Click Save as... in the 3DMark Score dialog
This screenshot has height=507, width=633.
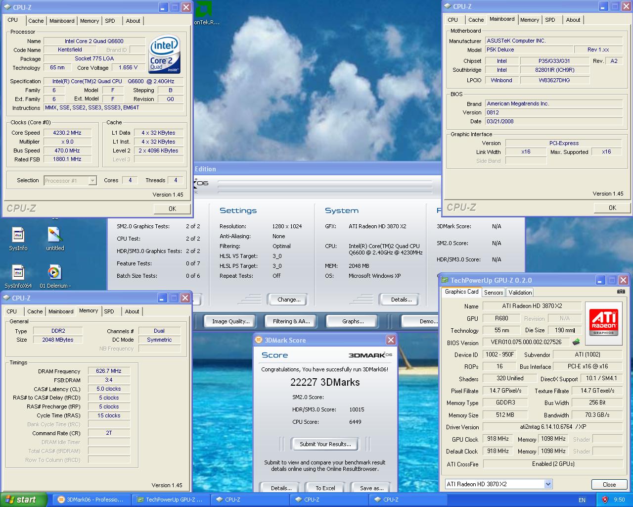coord(372,488)
